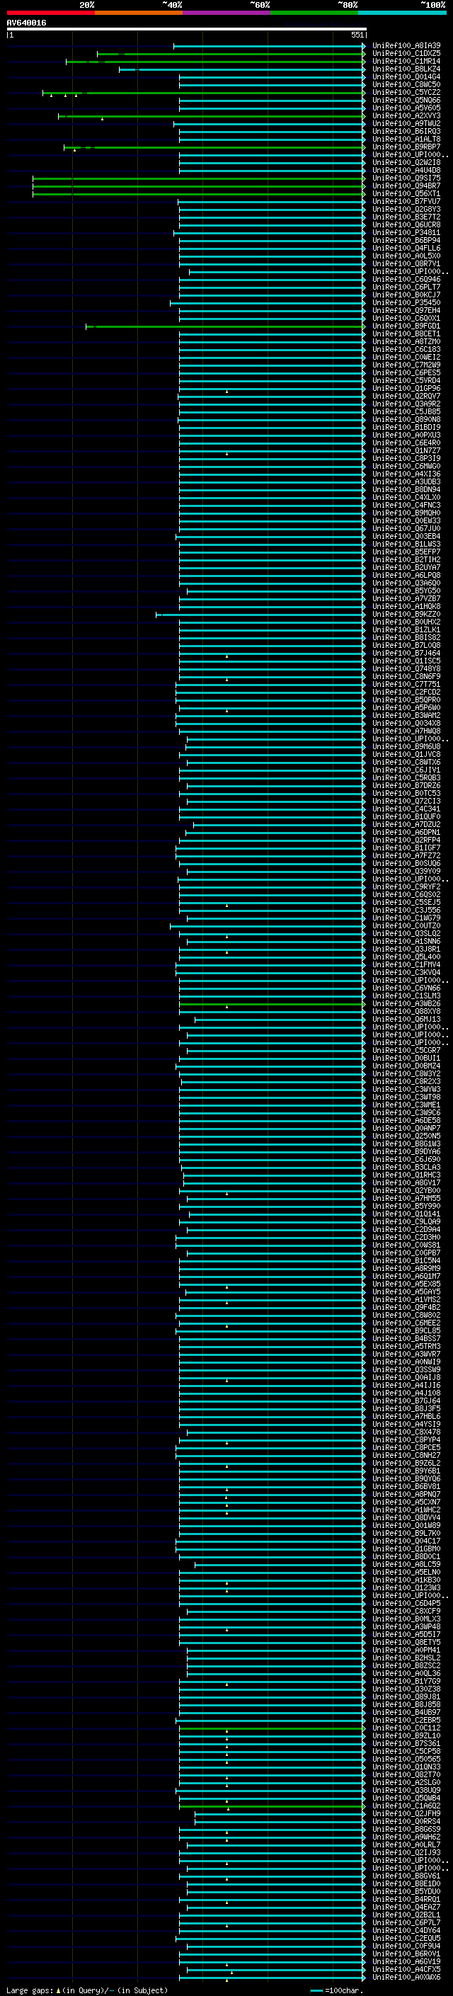Click the UniRef100_C5YCZ2 hit label
The width and height of the screenshot is (453, 1996).
pos(406,92)
